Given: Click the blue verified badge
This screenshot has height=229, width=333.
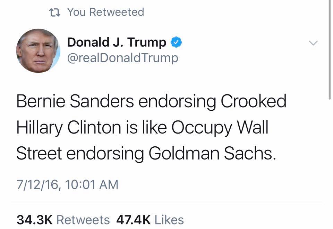Looking at the screenshot, I should tap(177, 43).
